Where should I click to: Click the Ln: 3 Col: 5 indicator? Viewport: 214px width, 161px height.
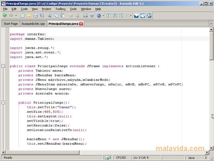141,158
